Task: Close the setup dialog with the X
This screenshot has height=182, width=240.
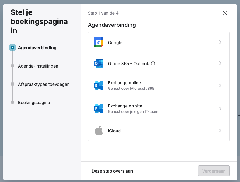Action: pos(224,13)
